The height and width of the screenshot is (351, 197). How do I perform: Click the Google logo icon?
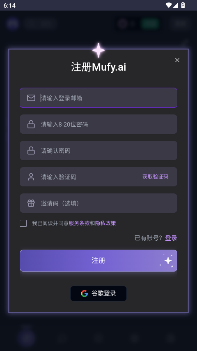(84, 293)
